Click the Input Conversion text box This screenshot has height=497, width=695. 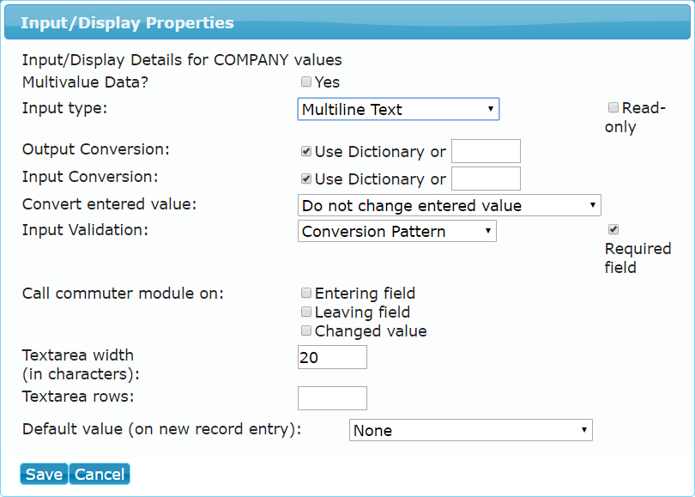coord(486,179)
